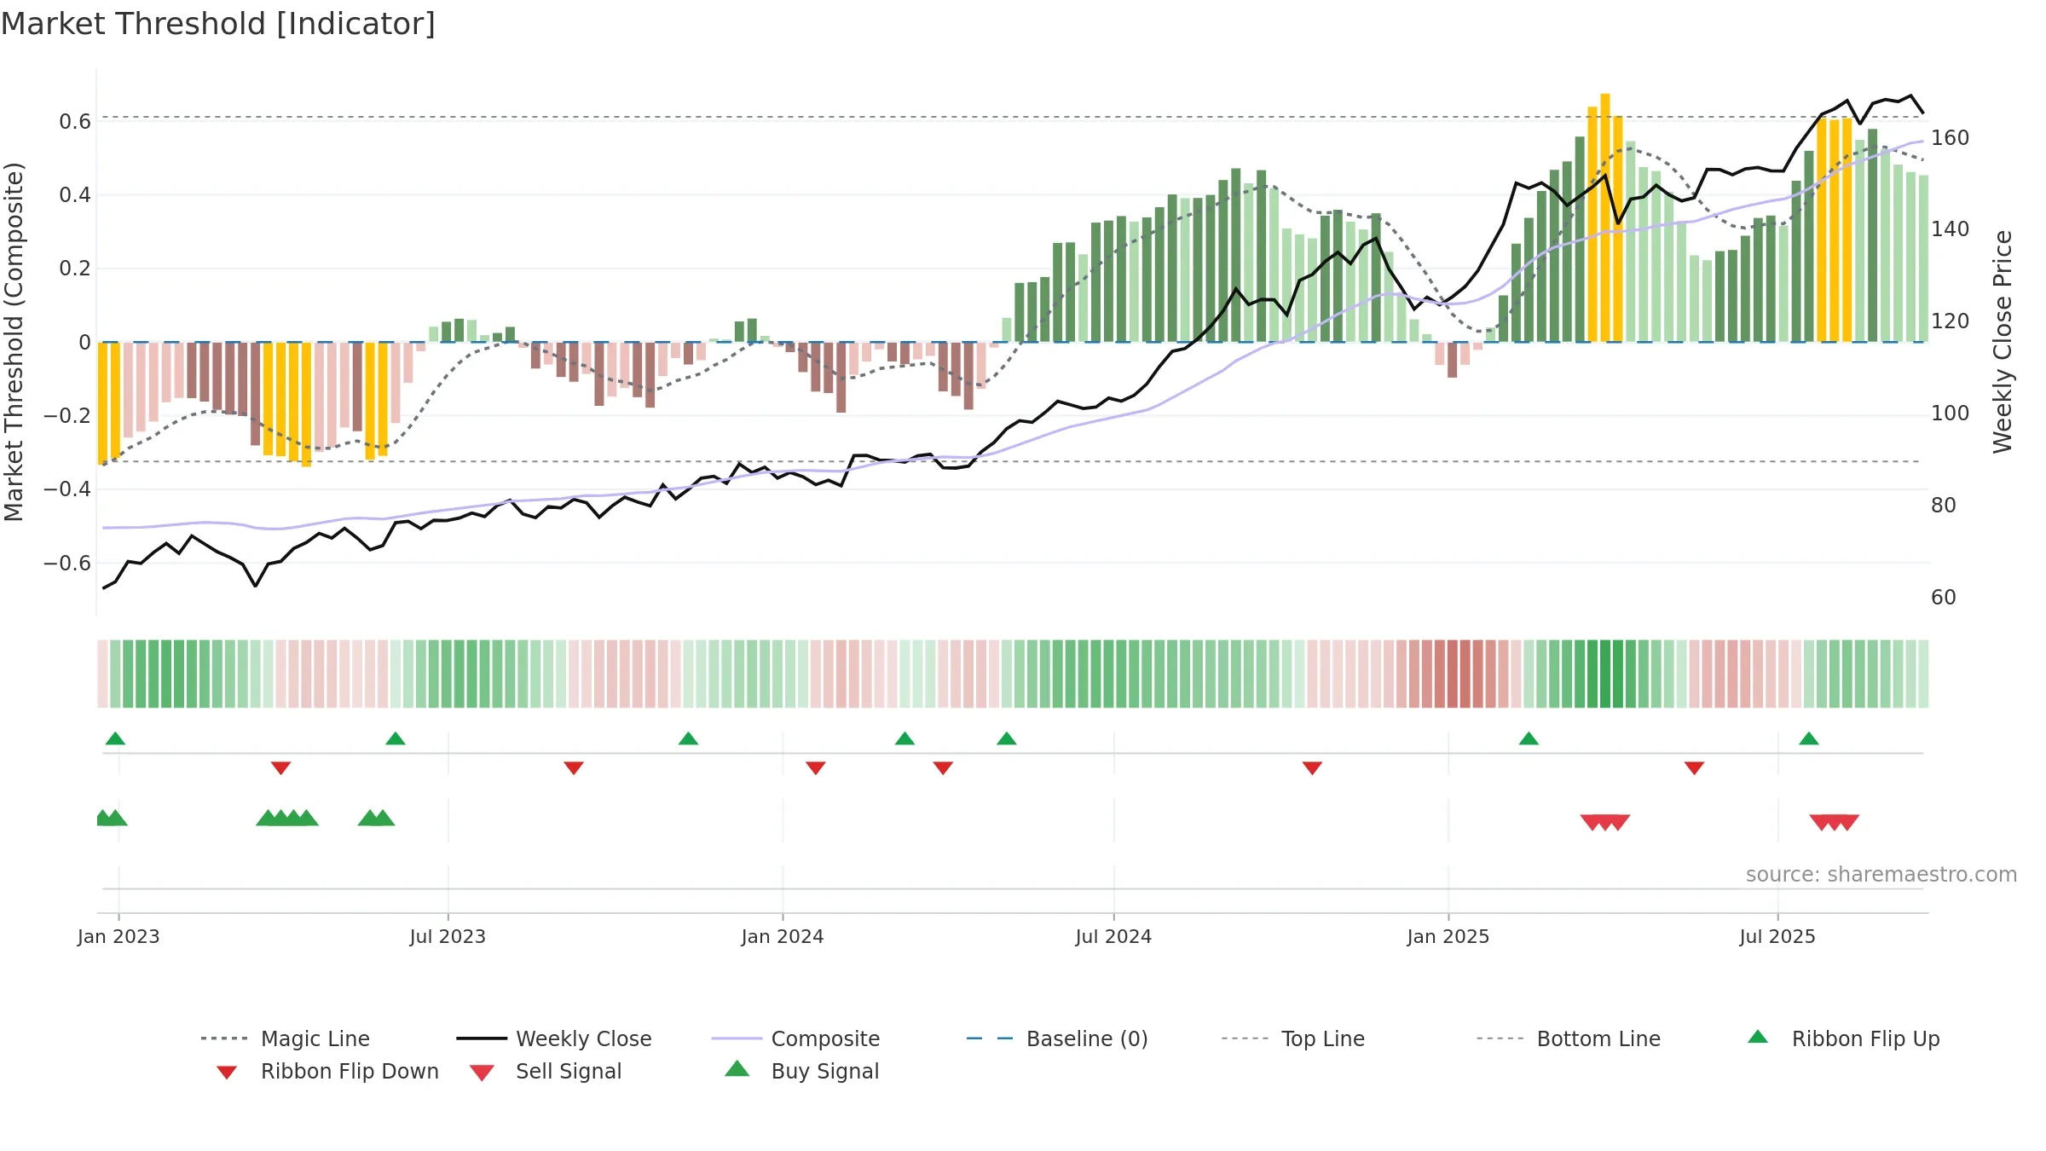The height and width of the screenshot is (1151, 2046).
Task: Toggle the Baseline (0) legend entry
Action: tap(1057, 1038)
